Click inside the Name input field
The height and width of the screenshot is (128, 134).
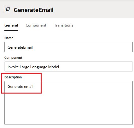pyautogui.click(x=68, y=47)
